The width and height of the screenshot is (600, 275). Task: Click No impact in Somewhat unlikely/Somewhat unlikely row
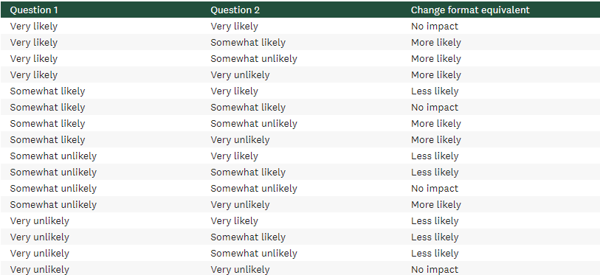(434, 189)
